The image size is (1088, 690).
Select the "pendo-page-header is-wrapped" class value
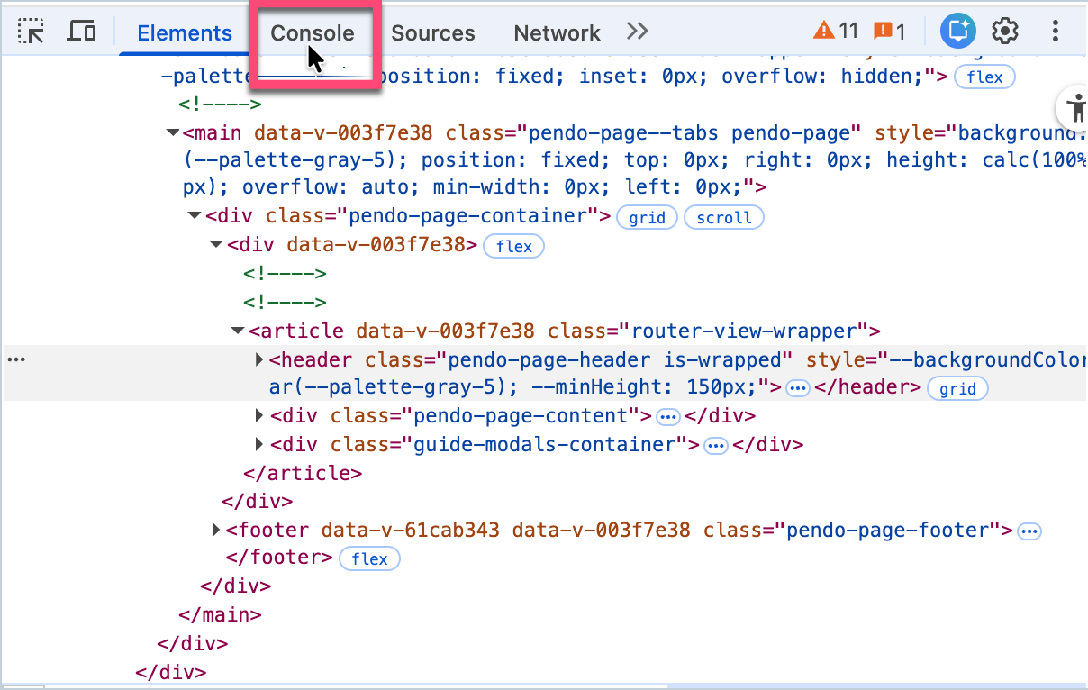coord(613,360)
